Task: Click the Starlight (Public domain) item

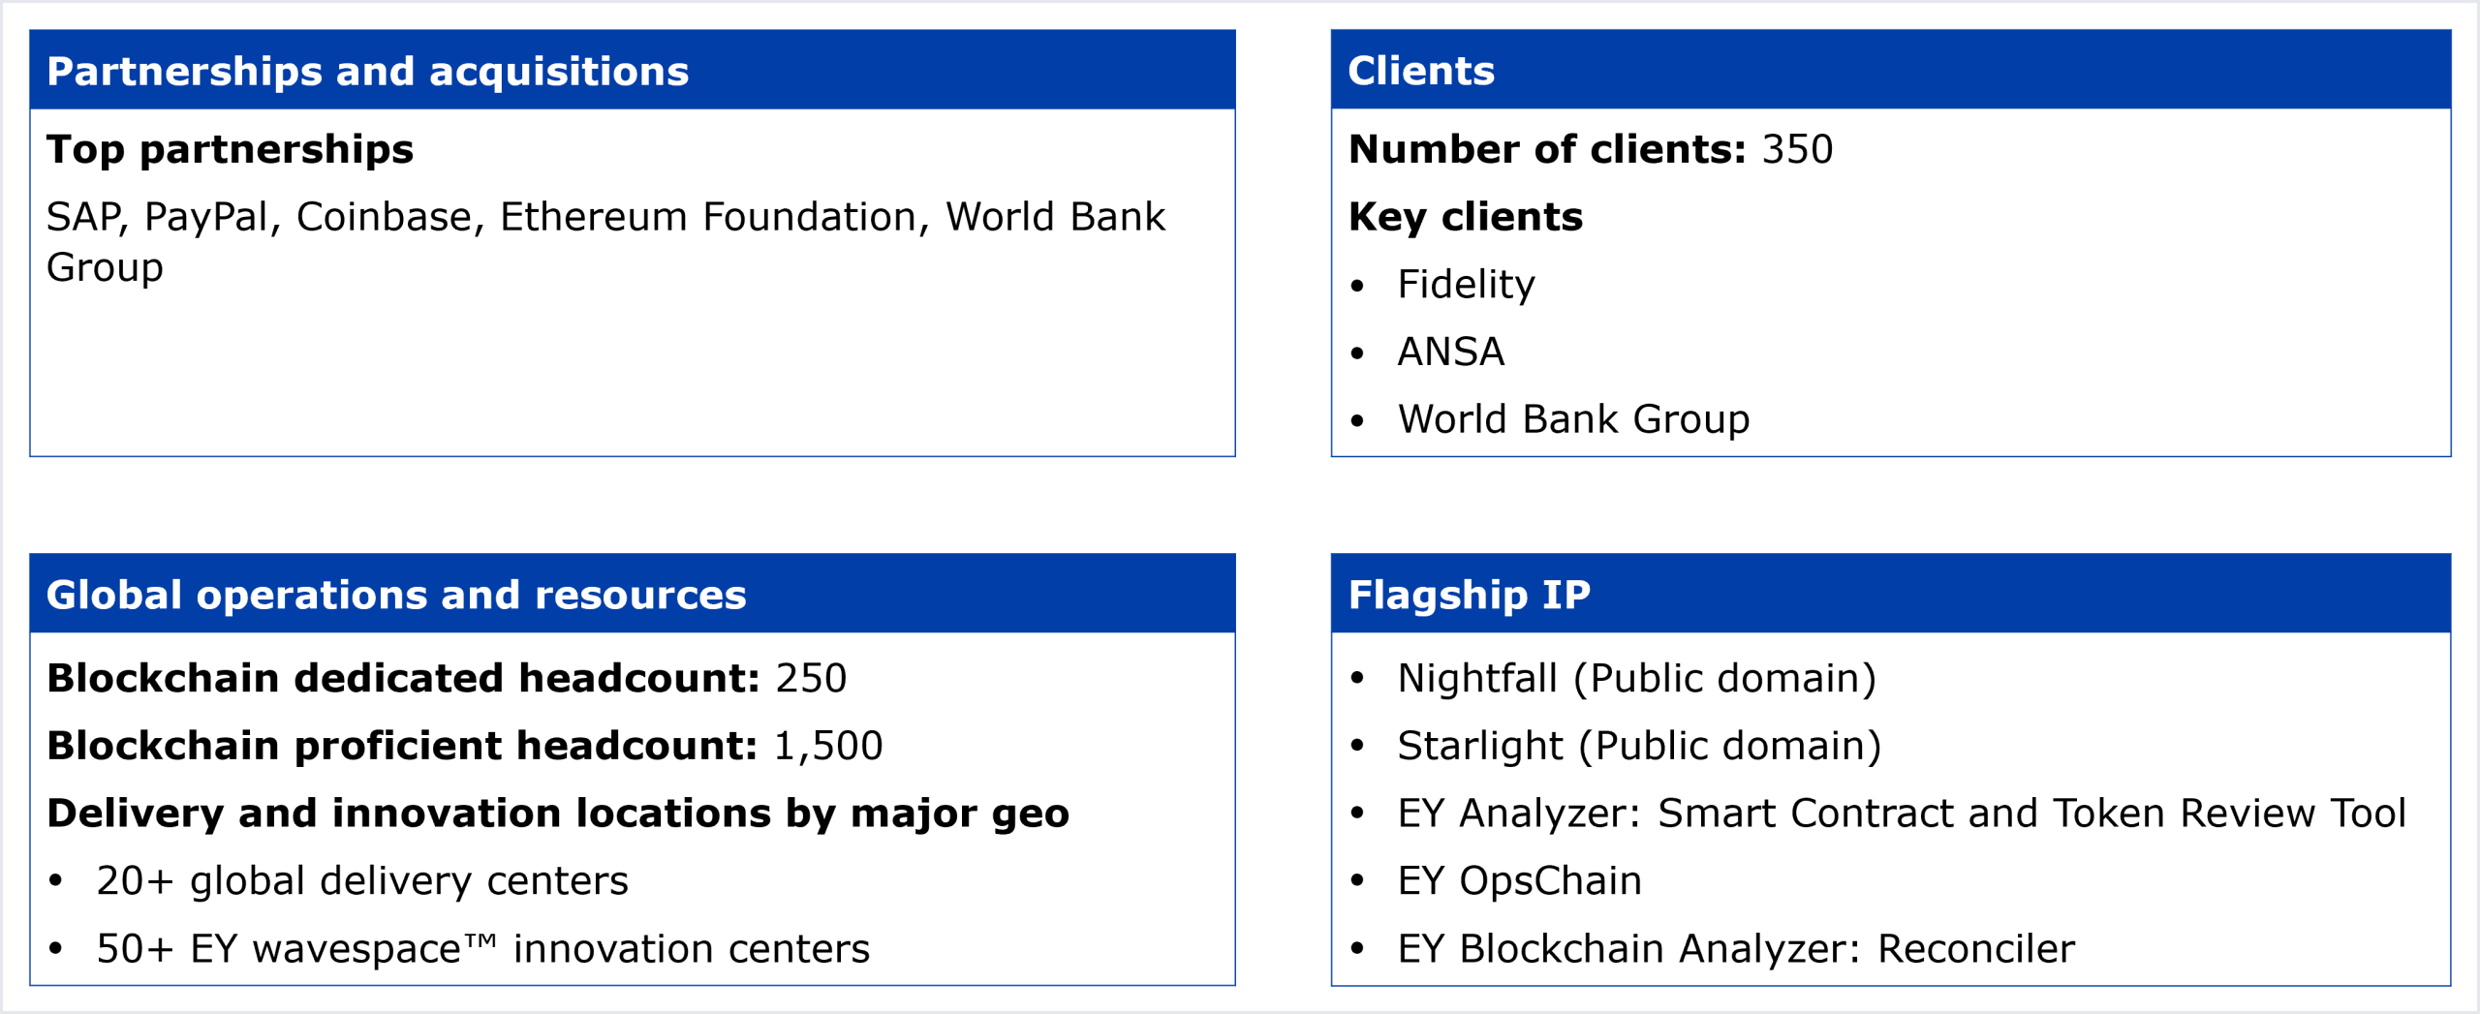Action: tap(1639, 746)
